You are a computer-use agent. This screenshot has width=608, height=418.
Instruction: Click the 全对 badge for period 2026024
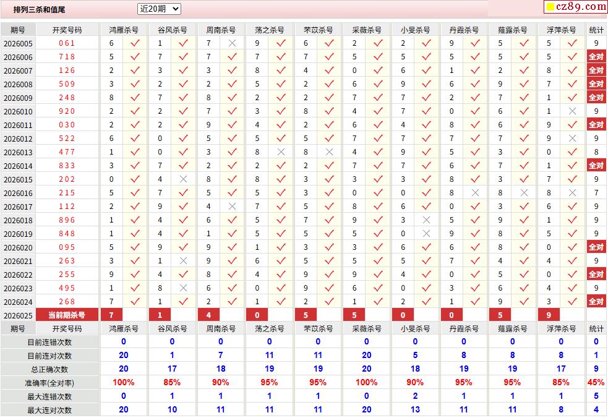click(x=596, y=301)
